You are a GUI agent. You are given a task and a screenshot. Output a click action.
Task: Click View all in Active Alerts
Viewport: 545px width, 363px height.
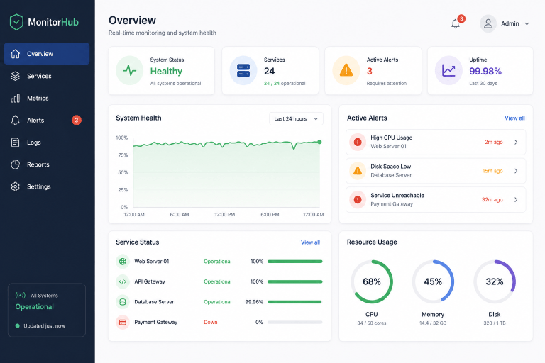(514, 118)
